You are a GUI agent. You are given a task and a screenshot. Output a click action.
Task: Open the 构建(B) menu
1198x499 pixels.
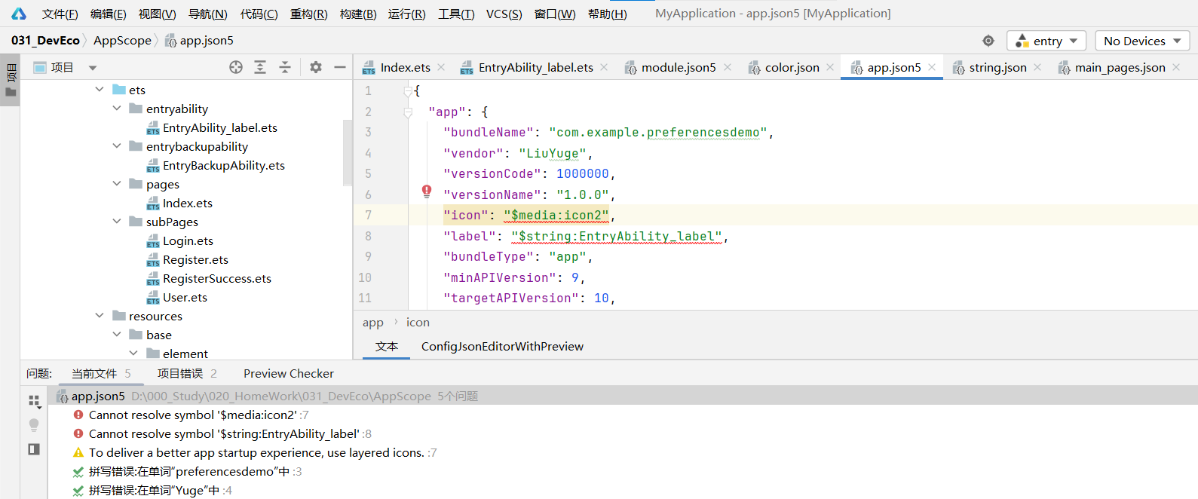358,14
